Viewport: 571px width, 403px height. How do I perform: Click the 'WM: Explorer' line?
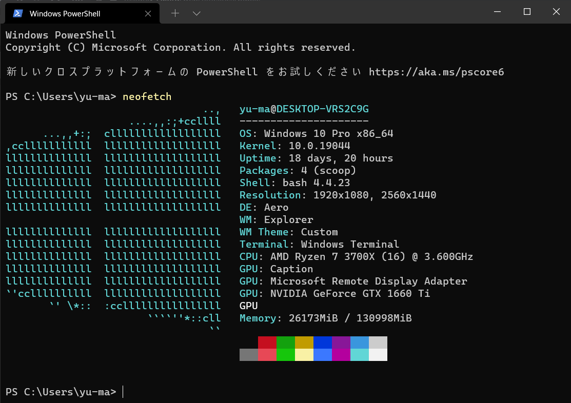(277, 219)
